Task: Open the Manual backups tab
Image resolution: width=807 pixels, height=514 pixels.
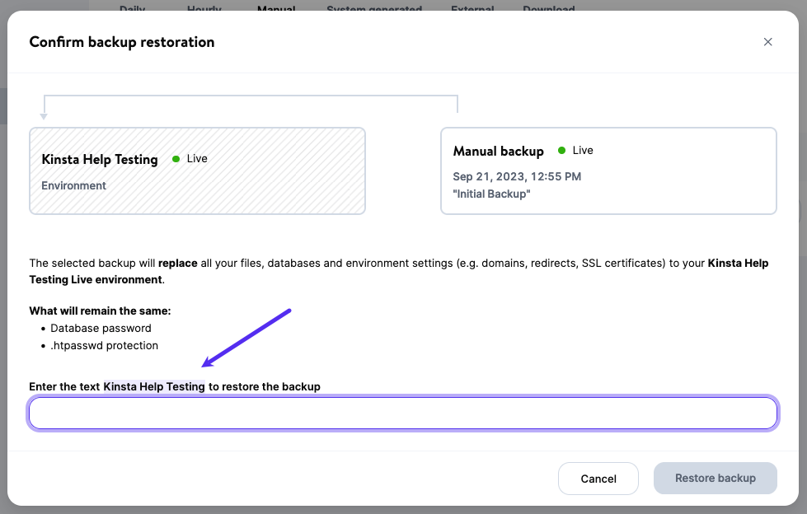Action: coord(275,9)
